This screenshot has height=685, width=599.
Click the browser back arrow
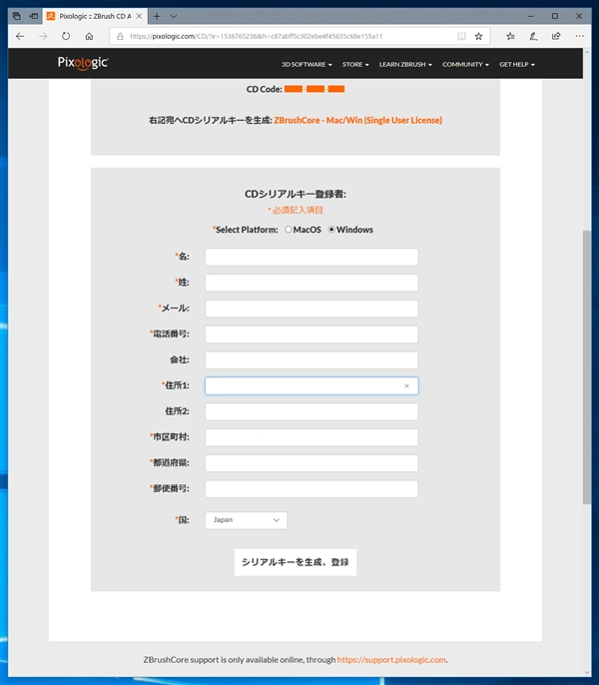tap(20, 36)
